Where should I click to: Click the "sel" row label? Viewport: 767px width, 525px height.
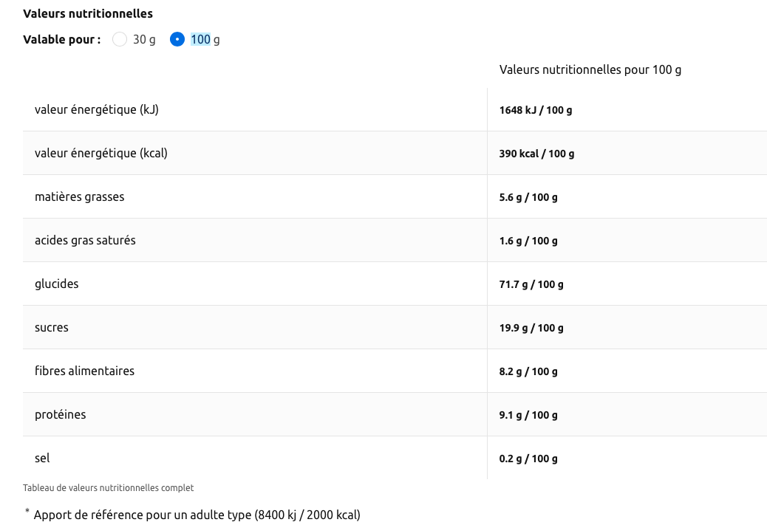43,458
